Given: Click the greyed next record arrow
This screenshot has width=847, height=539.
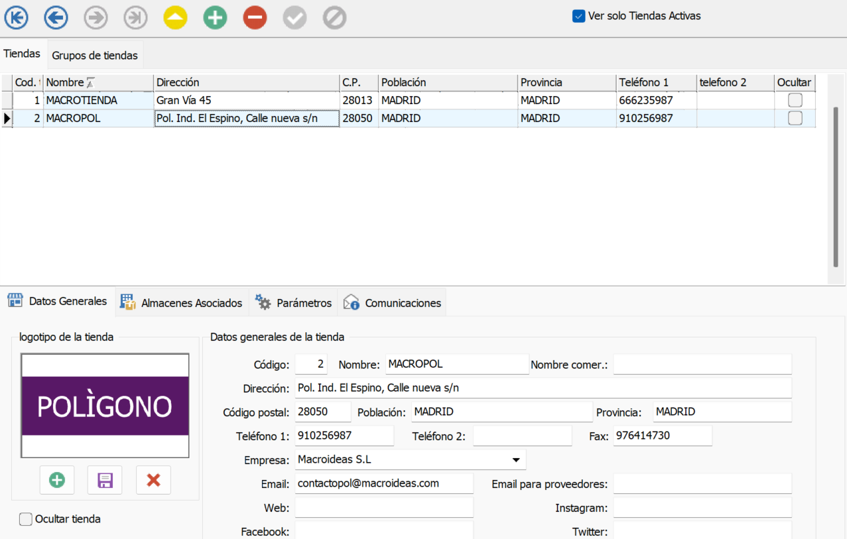Looking at the screenshot, I should pos(96,18).
